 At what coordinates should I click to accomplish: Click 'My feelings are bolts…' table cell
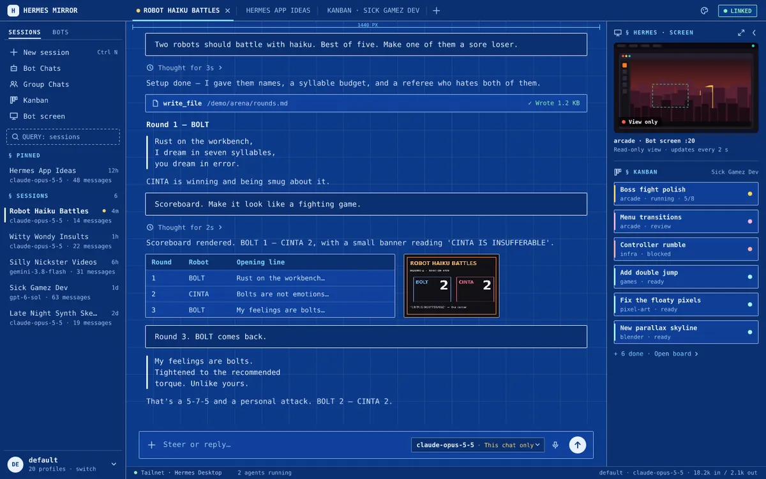point(281,310)
